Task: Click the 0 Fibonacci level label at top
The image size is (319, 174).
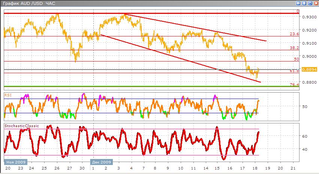Action: coord(298,11)
